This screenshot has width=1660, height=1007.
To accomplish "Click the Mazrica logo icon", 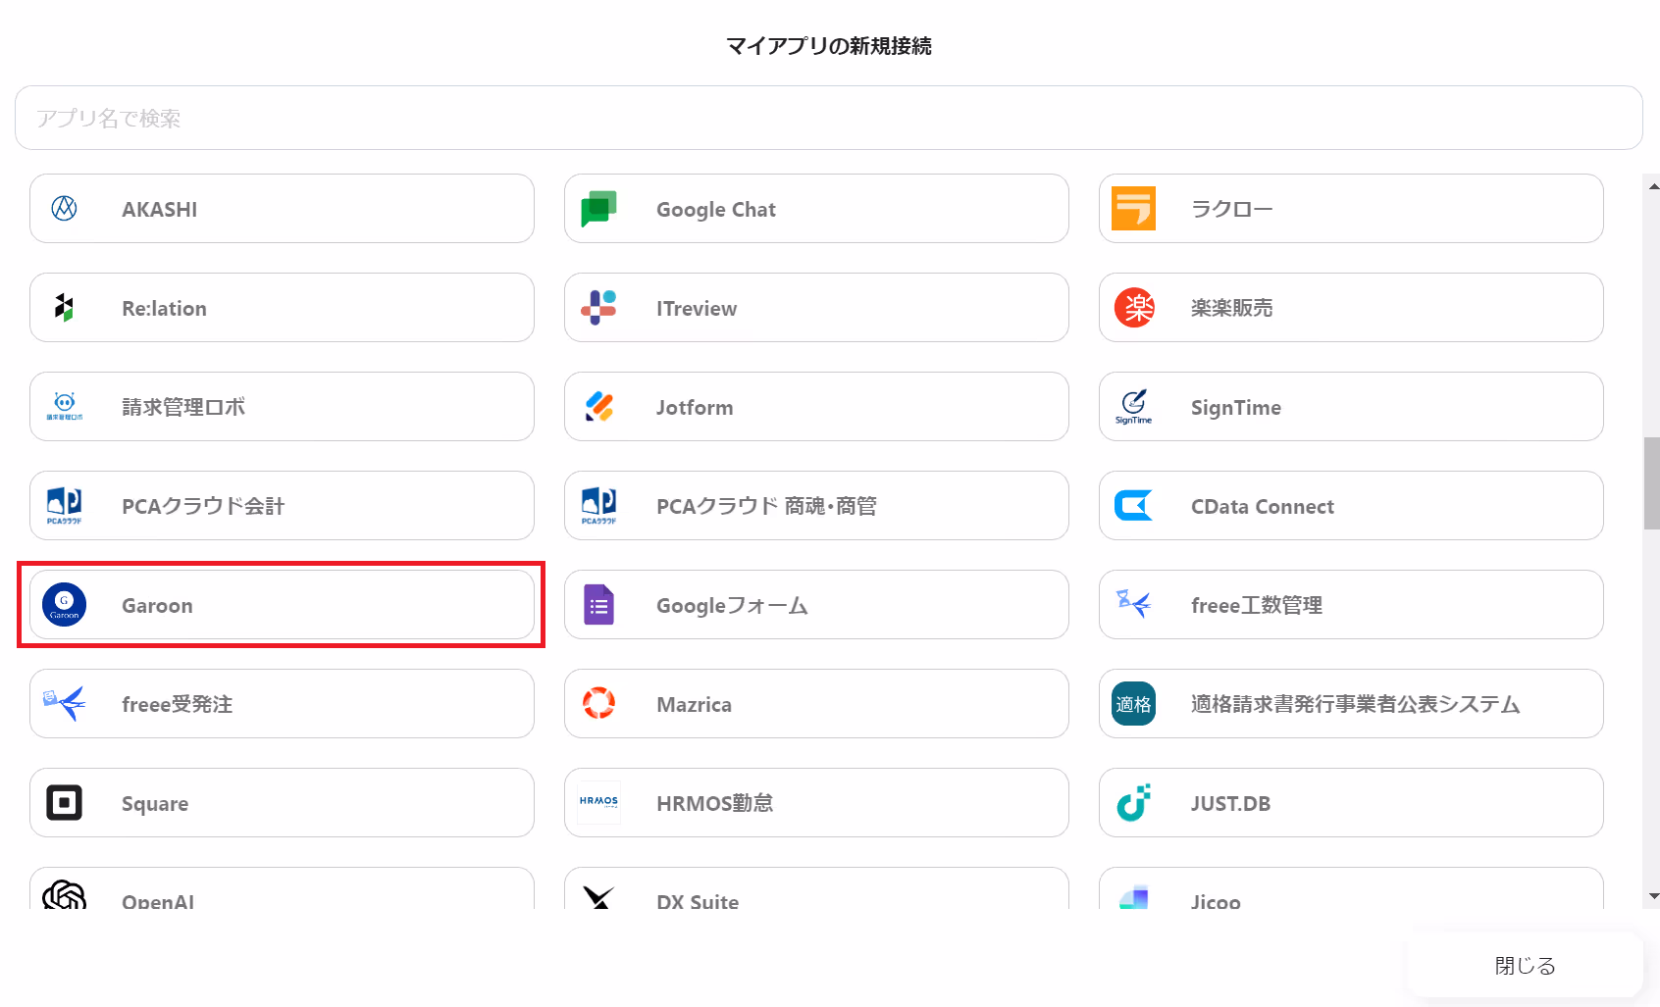I will 598,703.
